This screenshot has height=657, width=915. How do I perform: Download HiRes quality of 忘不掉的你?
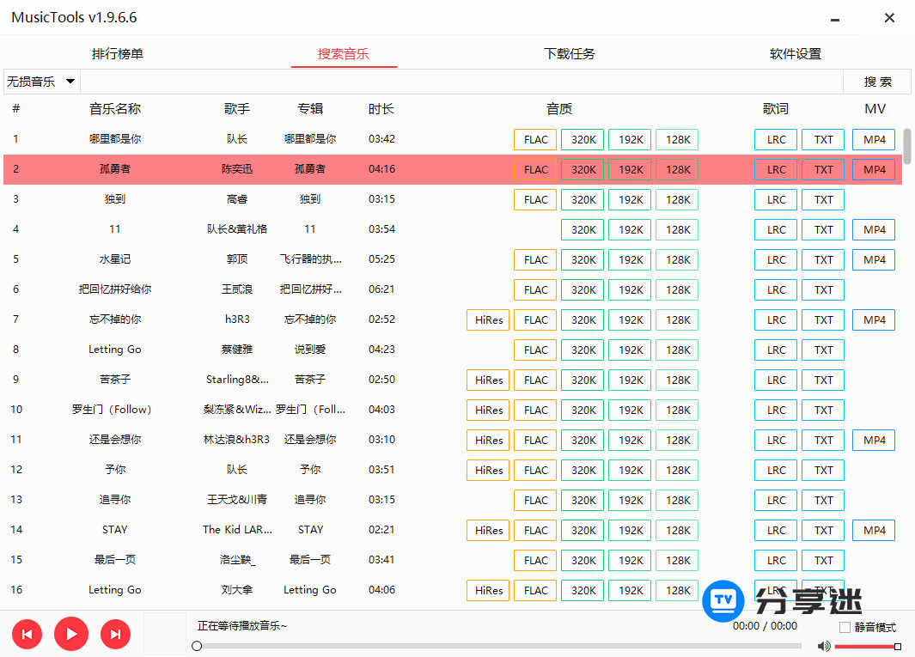coord(487,319)
